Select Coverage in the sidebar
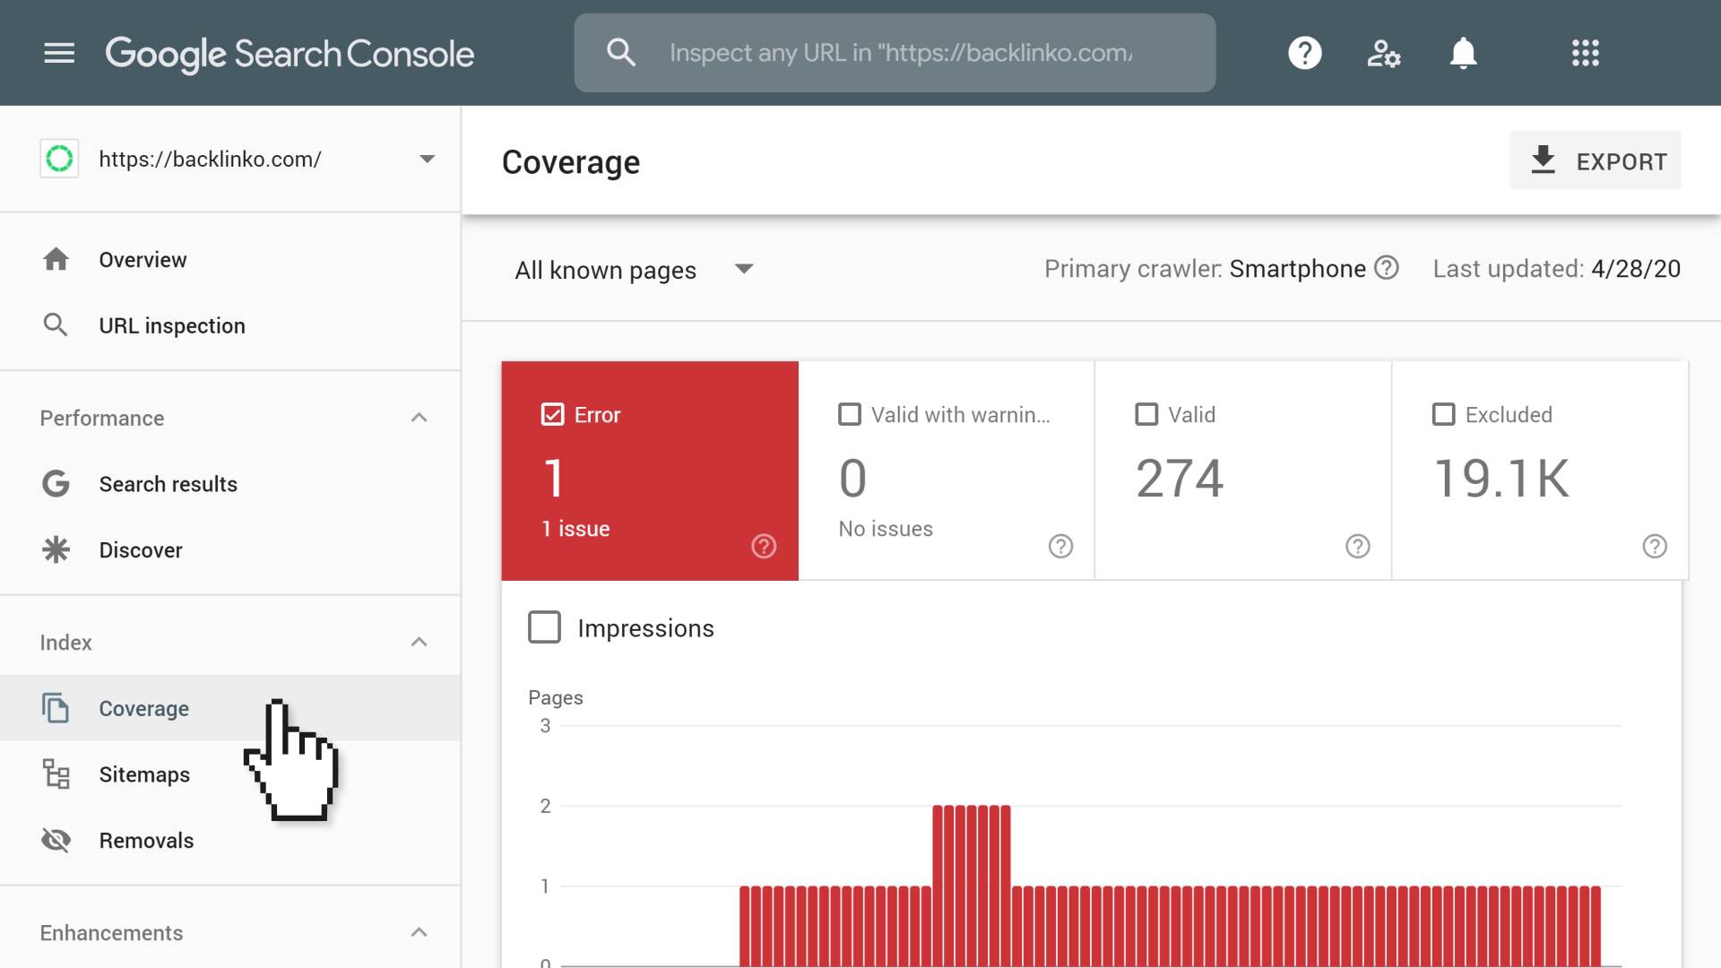Viewport: 1721px width, 968px height. coord(230,708)
